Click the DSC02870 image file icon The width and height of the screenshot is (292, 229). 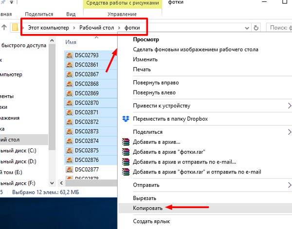(69, 103)
